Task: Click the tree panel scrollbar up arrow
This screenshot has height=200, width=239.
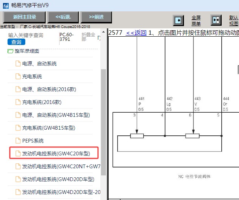Action: pyautogui.click(x=104, y=32)
